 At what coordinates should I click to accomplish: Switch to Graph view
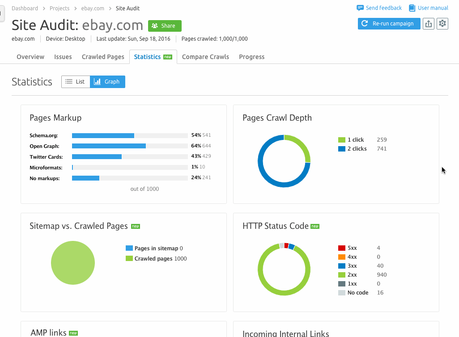[x=107, y=82]
